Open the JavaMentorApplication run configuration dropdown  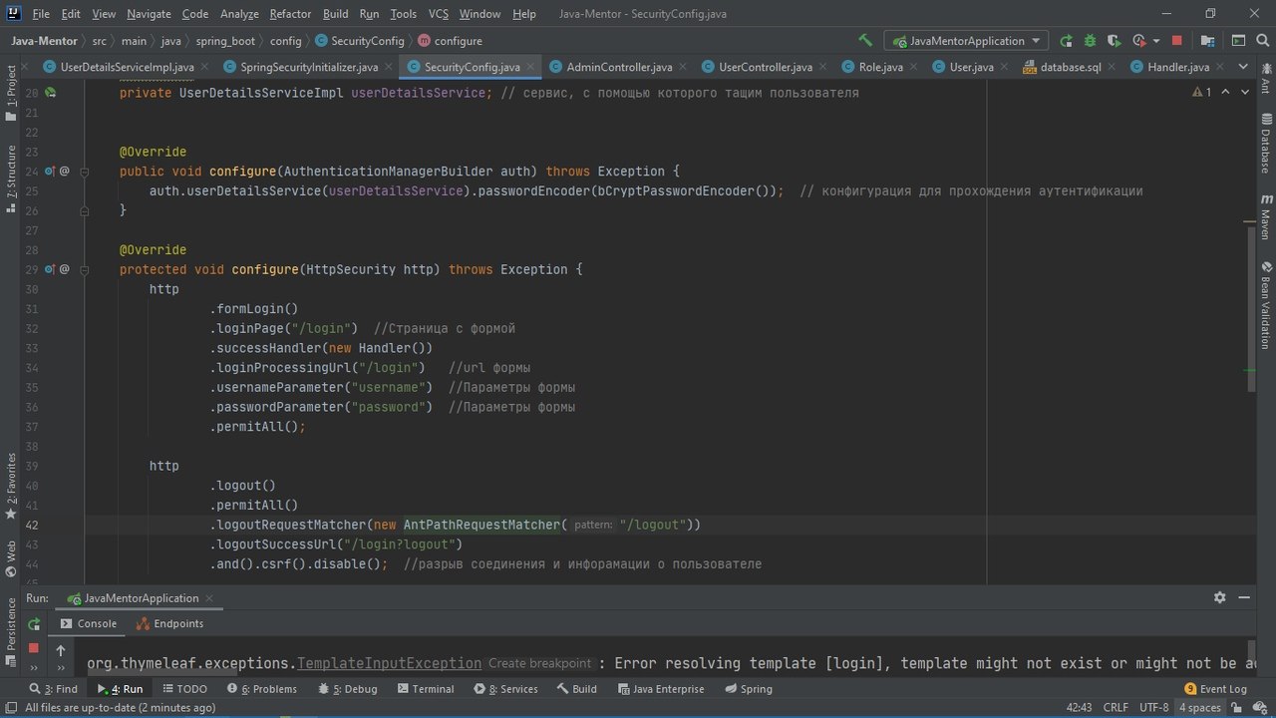[x=965, y=41]
